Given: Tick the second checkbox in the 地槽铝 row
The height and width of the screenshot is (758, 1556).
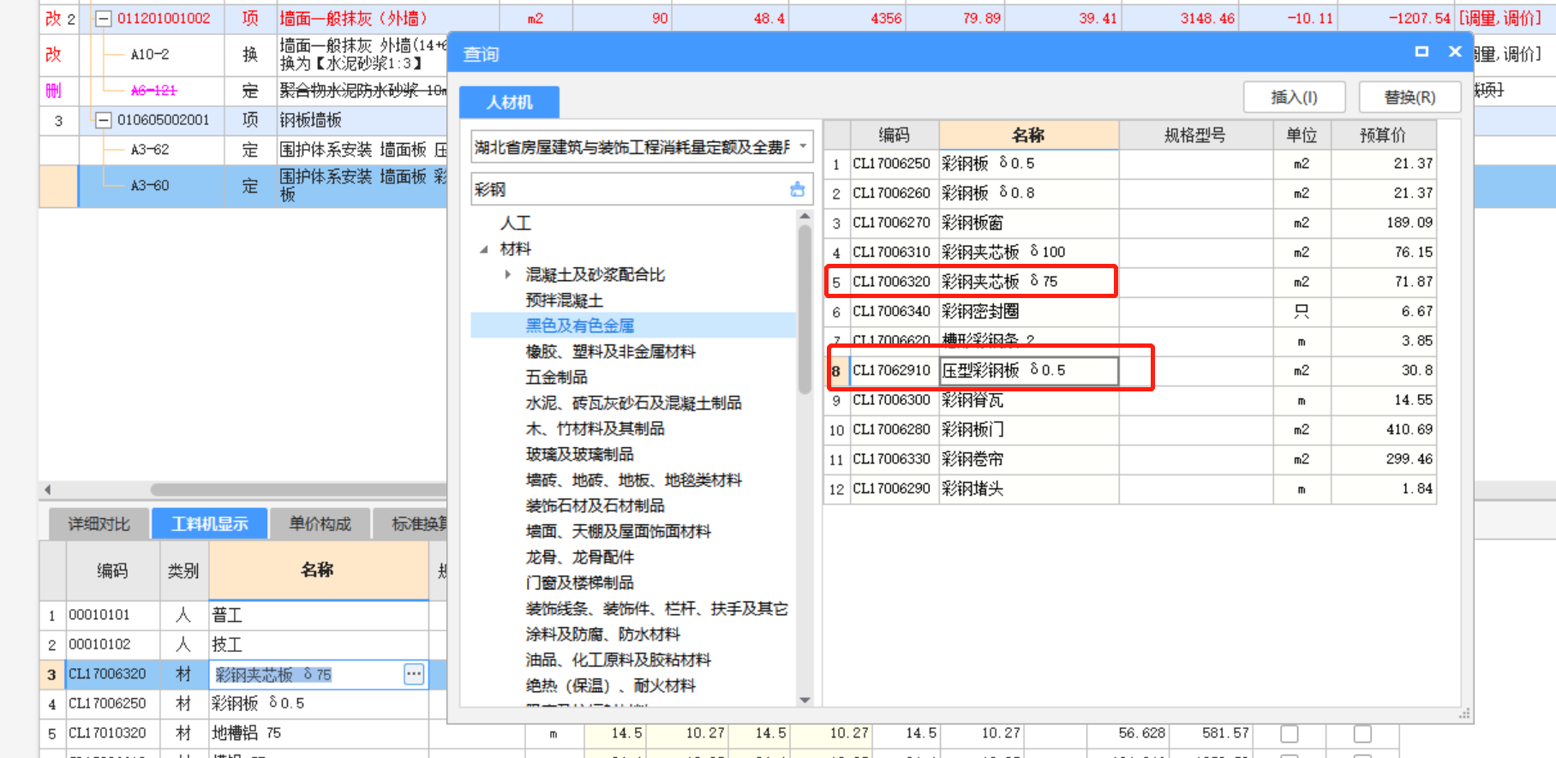Looking at the screenshot, I should coord(1362,733).
